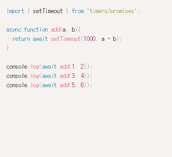Click the from keyword

(78, 11)
